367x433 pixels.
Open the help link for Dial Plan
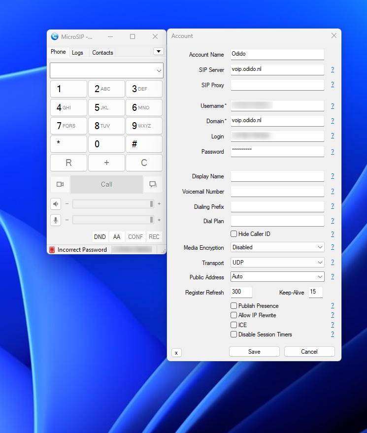click(x=333, y=221)
